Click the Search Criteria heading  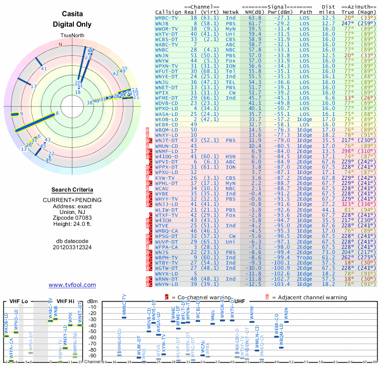72,190
